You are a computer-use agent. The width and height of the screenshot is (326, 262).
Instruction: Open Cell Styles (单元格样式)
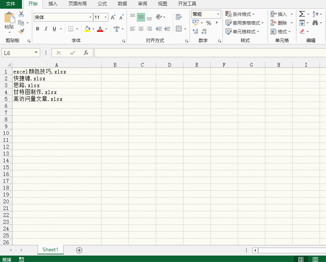point(242,31)
